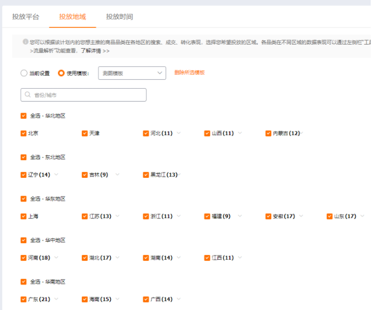
Task: Click the search magnifier icon
Action: click(28, 95)
